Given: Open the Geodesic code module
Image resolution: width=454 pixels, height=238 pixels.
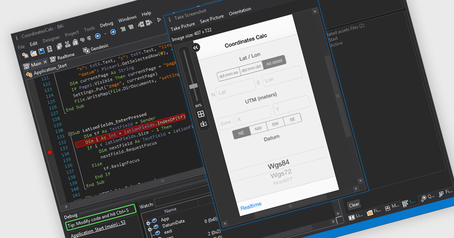Looking at the screenshot, I should (x=99, y=48).
